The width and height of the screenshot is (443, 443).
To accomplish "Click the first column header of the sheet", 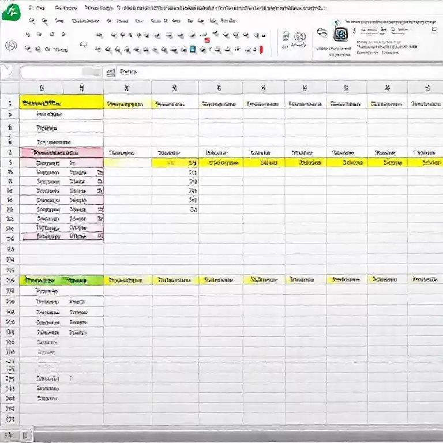I will point(41,88).
